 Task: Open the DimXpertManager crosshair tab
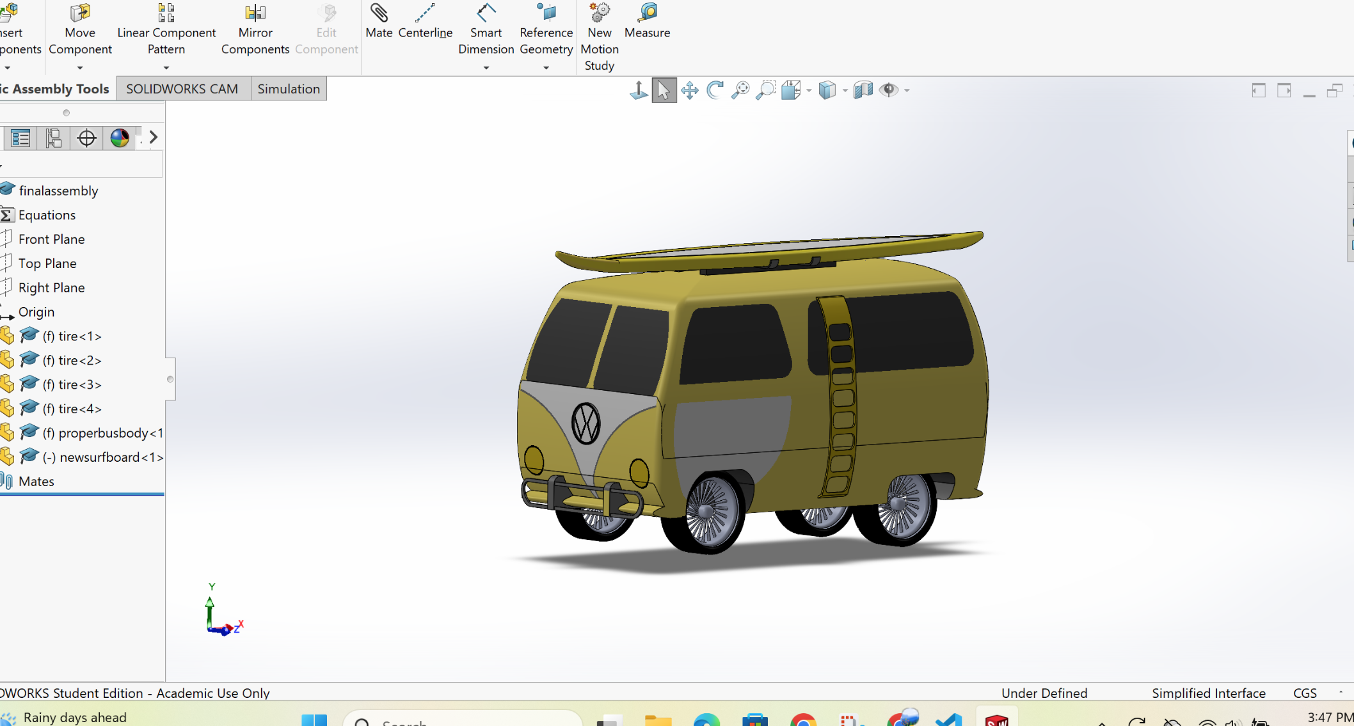click(x=86, y=138)
